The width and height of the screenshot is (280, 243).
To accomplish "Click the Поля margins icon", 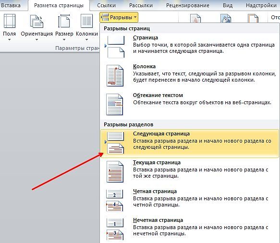I will click(x=10, y=21).
